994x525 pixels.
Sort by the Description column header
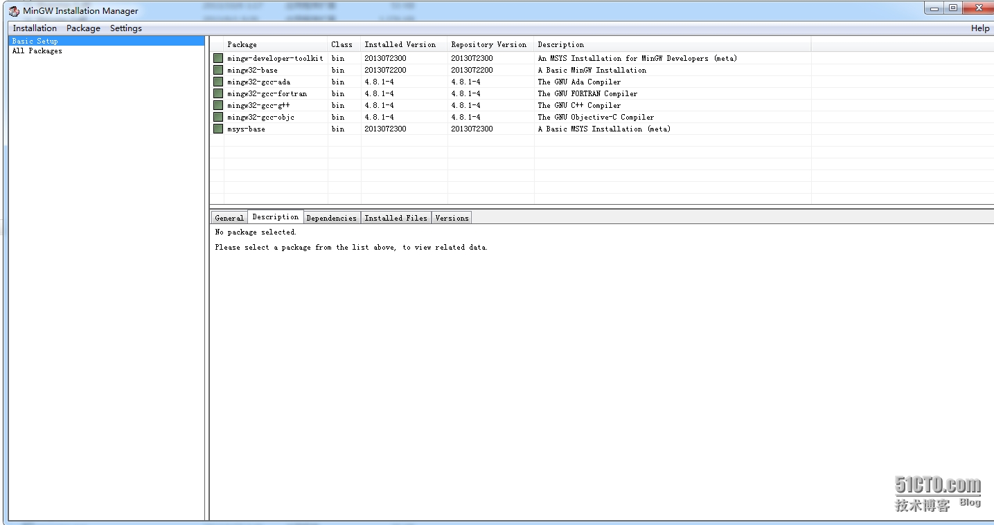pyautogui.click(x=673, y=44)
